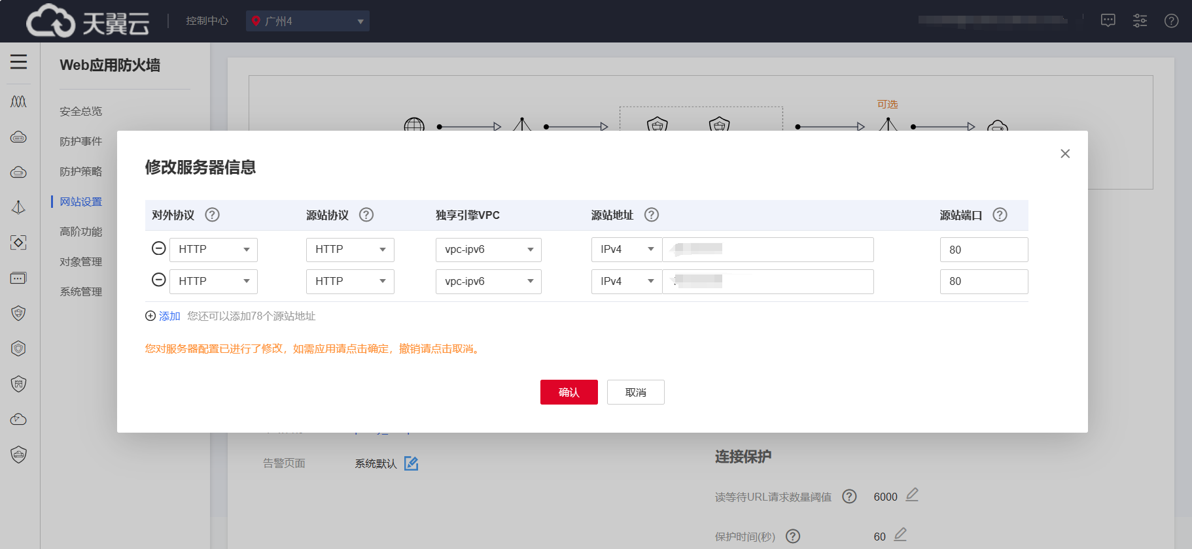
Task: Expand second row 源站协议 HTTP dropdown
Action: (349, 281)
